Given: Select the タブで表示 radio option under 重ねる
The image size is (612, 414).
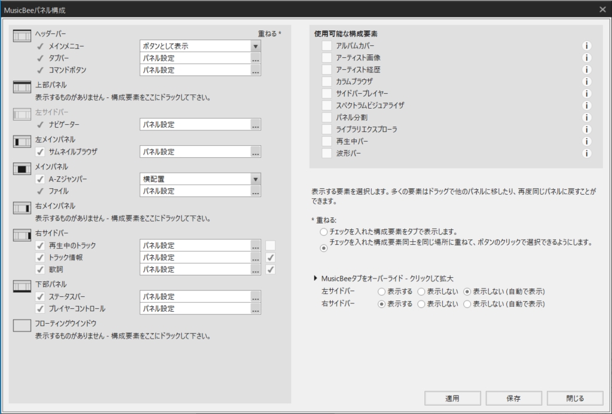Looking at the screenshot, I should 324,231.
